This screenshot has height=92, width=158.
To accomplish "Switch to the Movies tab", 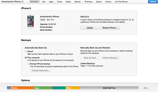I will pos(77,2).
